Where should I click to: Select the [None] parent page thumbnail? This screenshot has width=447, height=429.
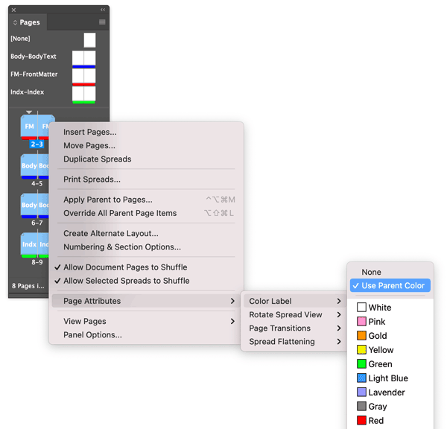[89, 40]
